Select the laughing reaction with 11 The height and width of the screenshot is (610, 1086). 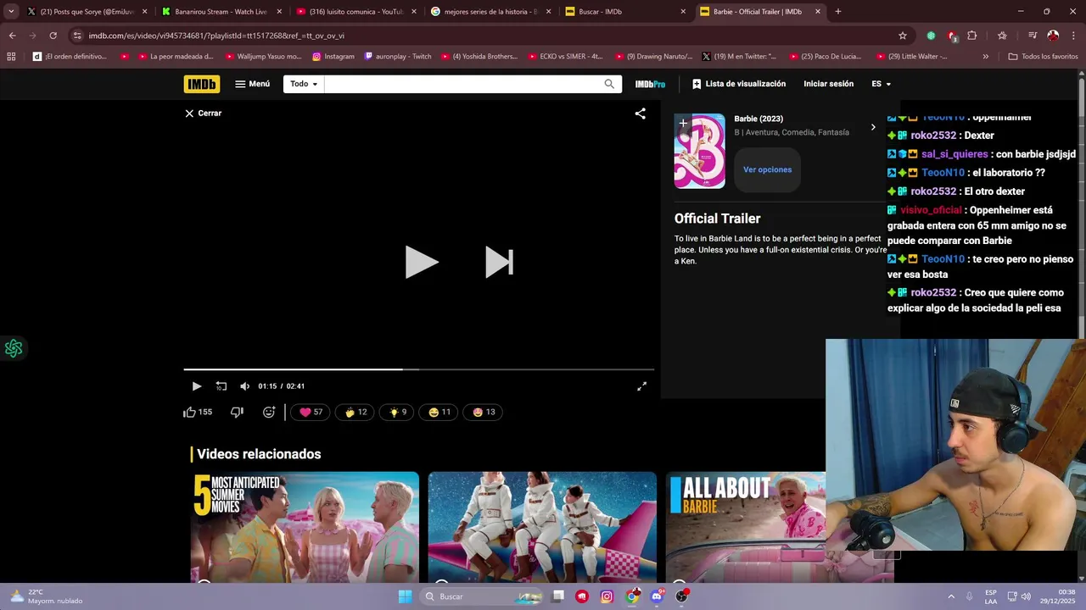(439, 413)
